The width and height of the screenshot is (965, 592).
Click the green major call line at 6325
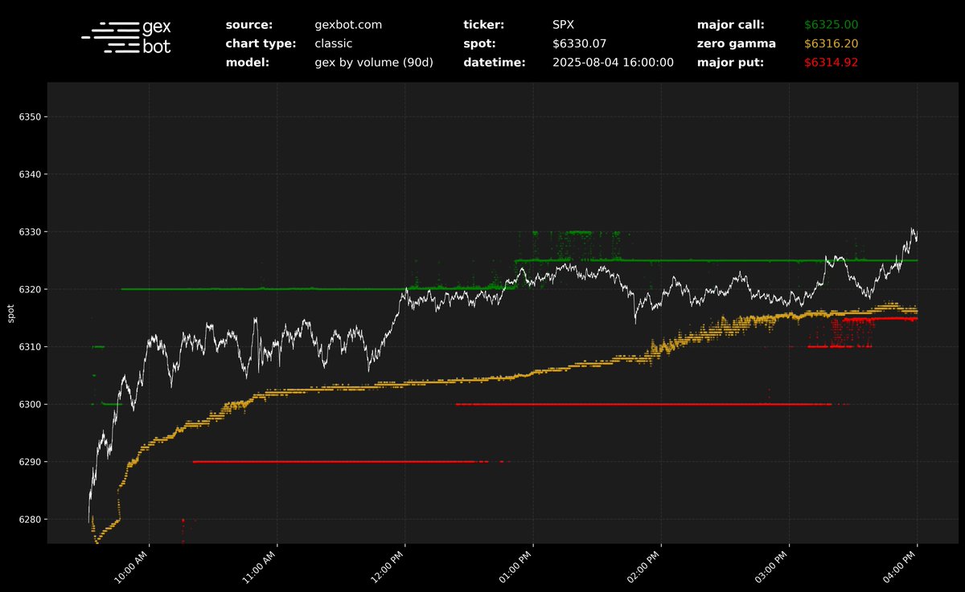coord(716,260)
